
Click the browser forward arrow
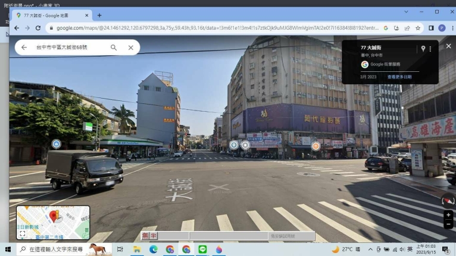pos(27,28)
